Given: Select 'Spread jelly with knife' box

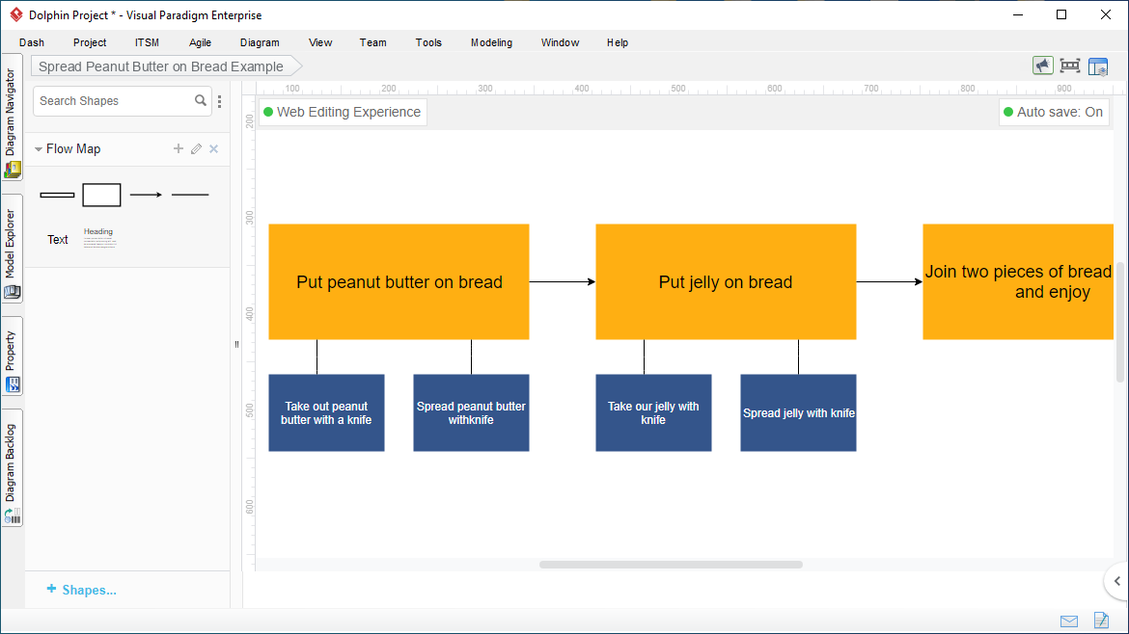Looking at the screenshot, I should 799,412.
